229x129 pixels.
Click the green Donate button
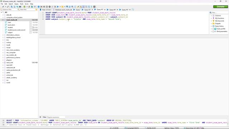pyautogui.click(x=220, y=6)
